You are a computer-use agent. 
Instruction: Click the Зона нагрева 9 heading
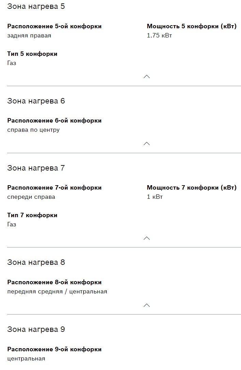36,329
